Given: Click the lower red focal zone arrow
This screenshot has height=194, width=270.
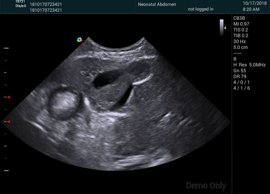Looking at the screenshot, I should click(x=8, y=122).
